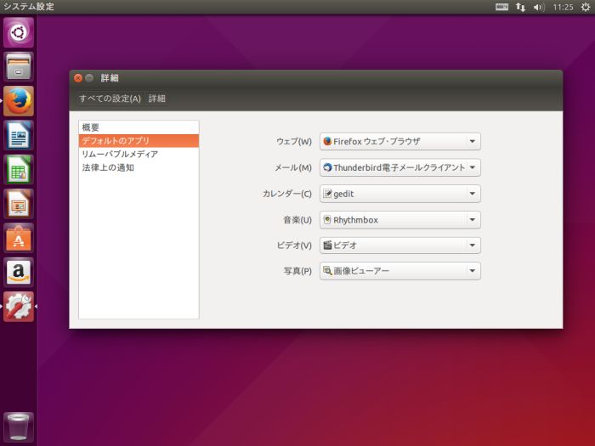The image size is (595, 446).
Task: Select デフォルトのアプリ in the sidebar
Action: [x=139, y=141]
